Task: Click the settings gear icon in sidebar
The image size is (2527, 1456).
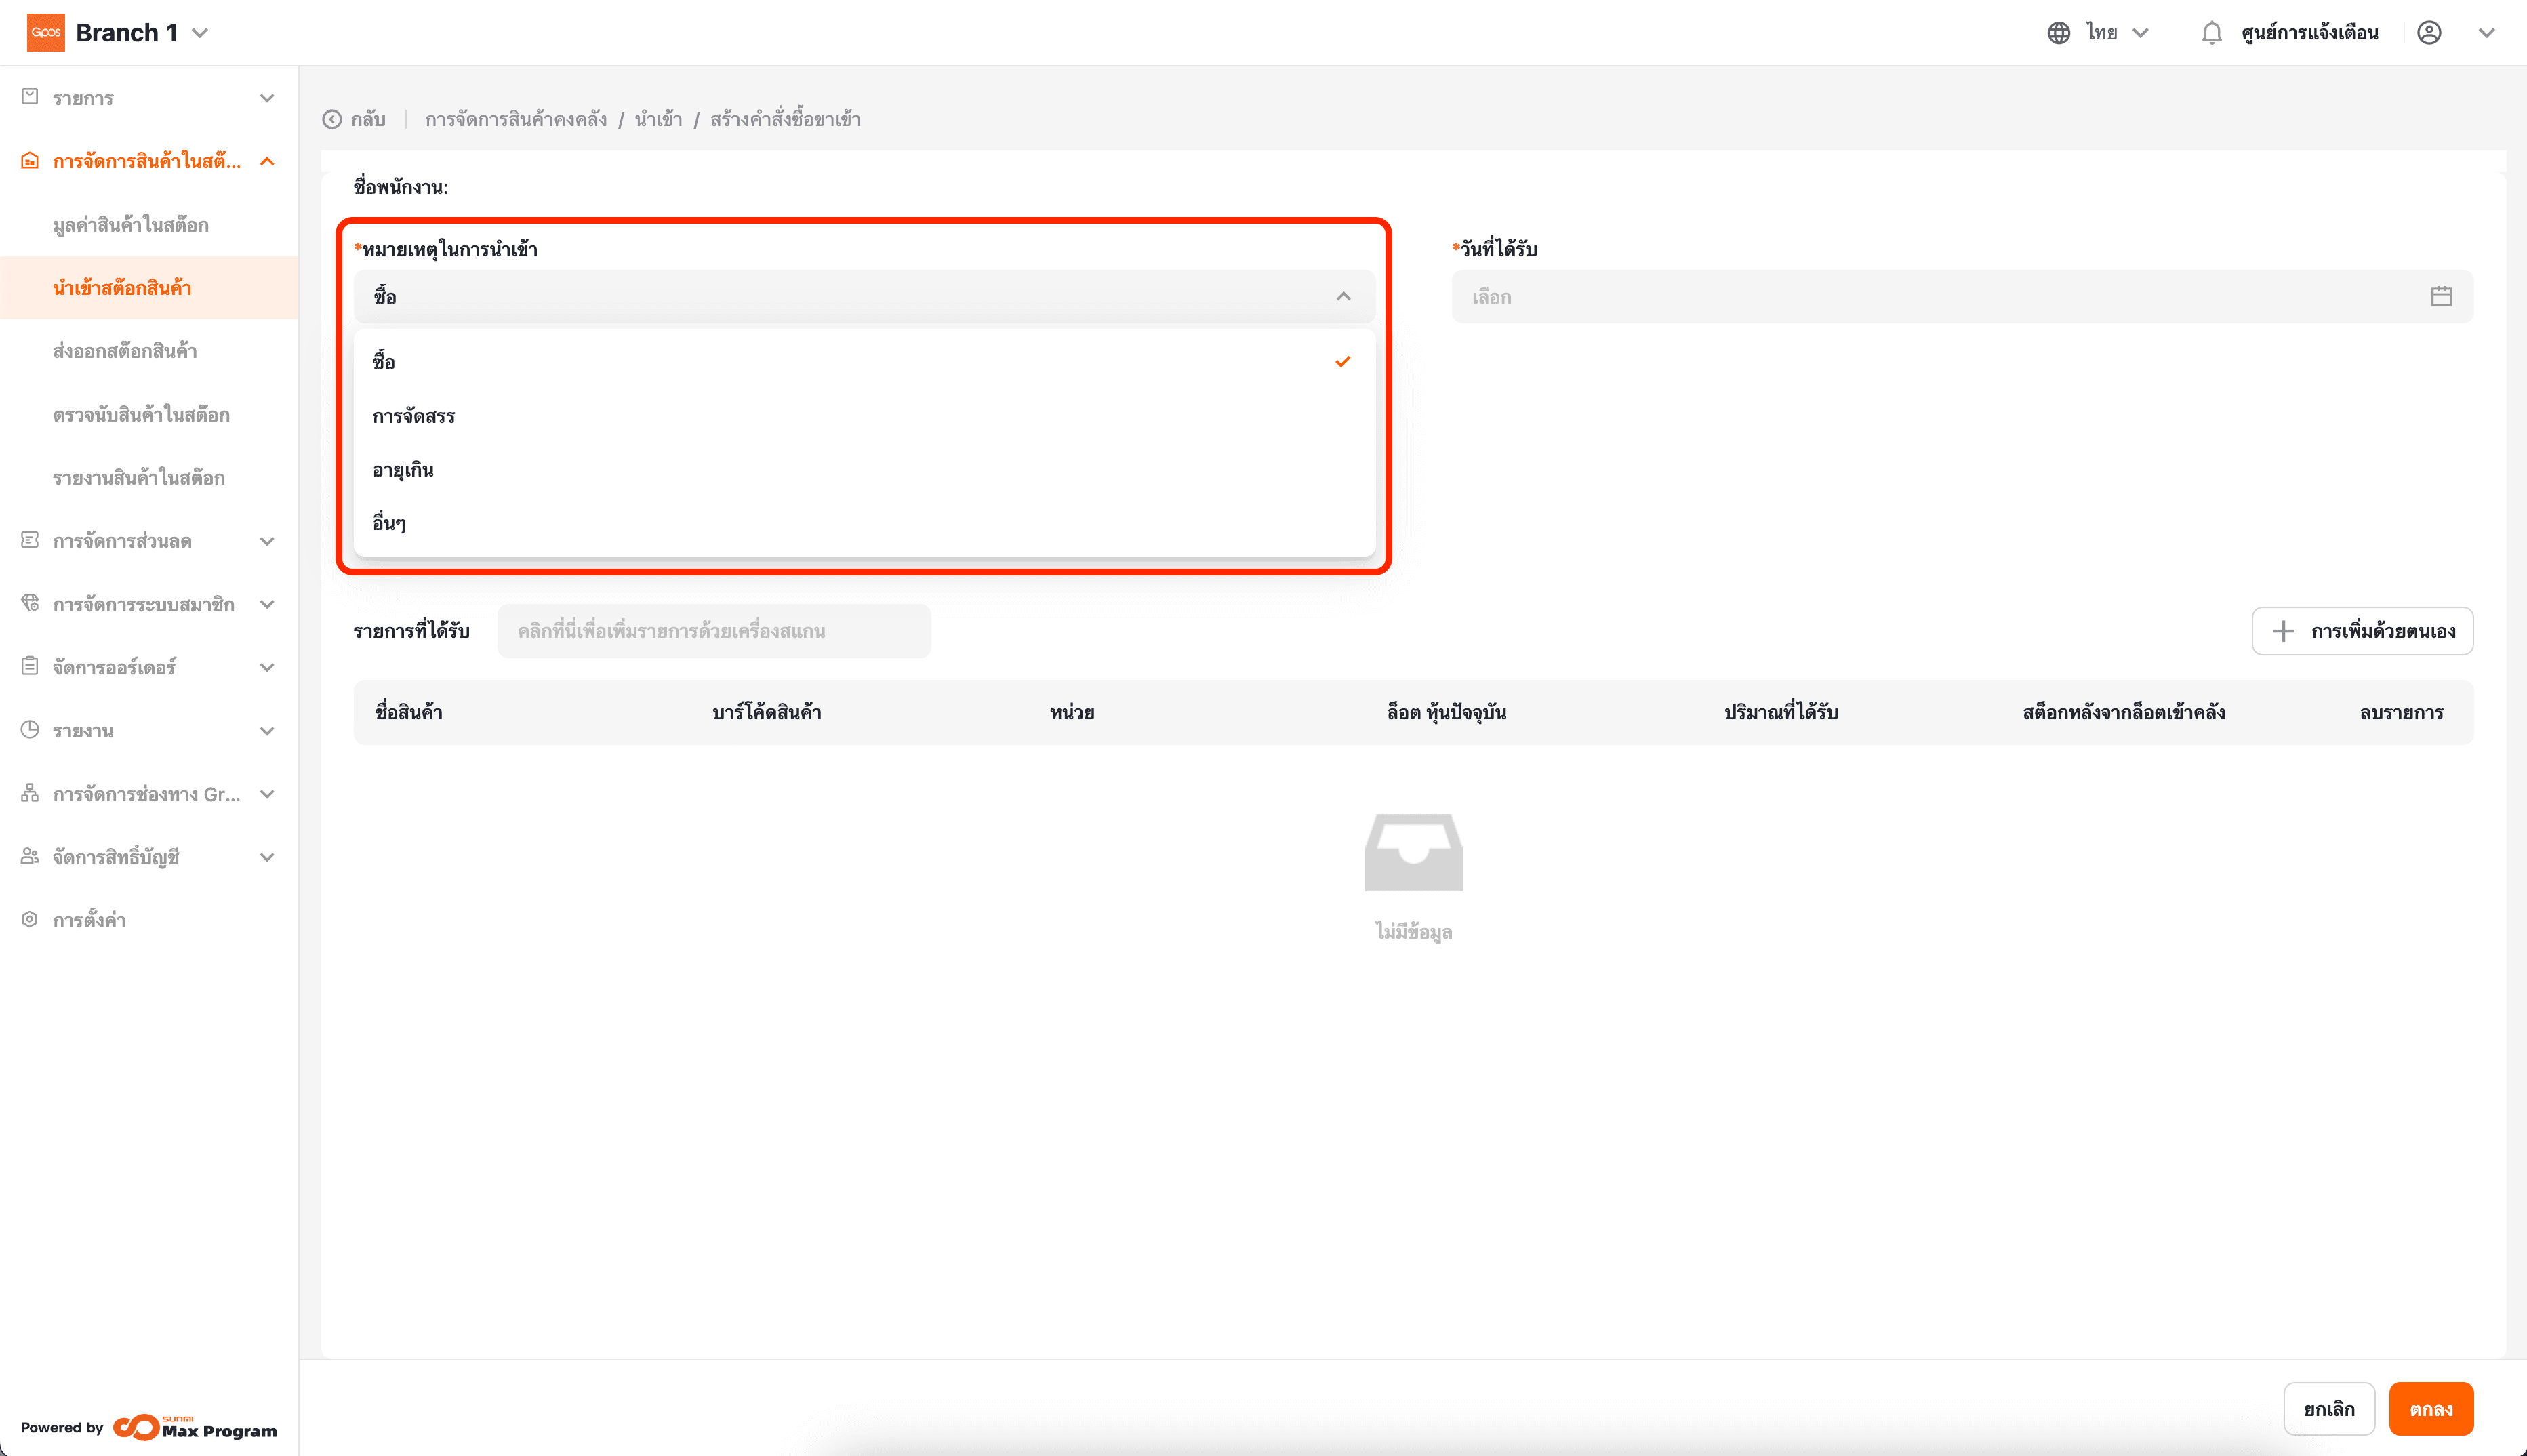Action: pos(30,919)
